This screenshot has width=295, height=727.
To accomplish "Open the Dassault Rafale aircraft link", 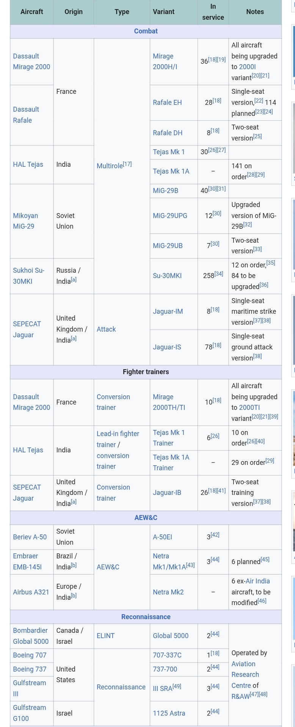I will coord(26,115).
